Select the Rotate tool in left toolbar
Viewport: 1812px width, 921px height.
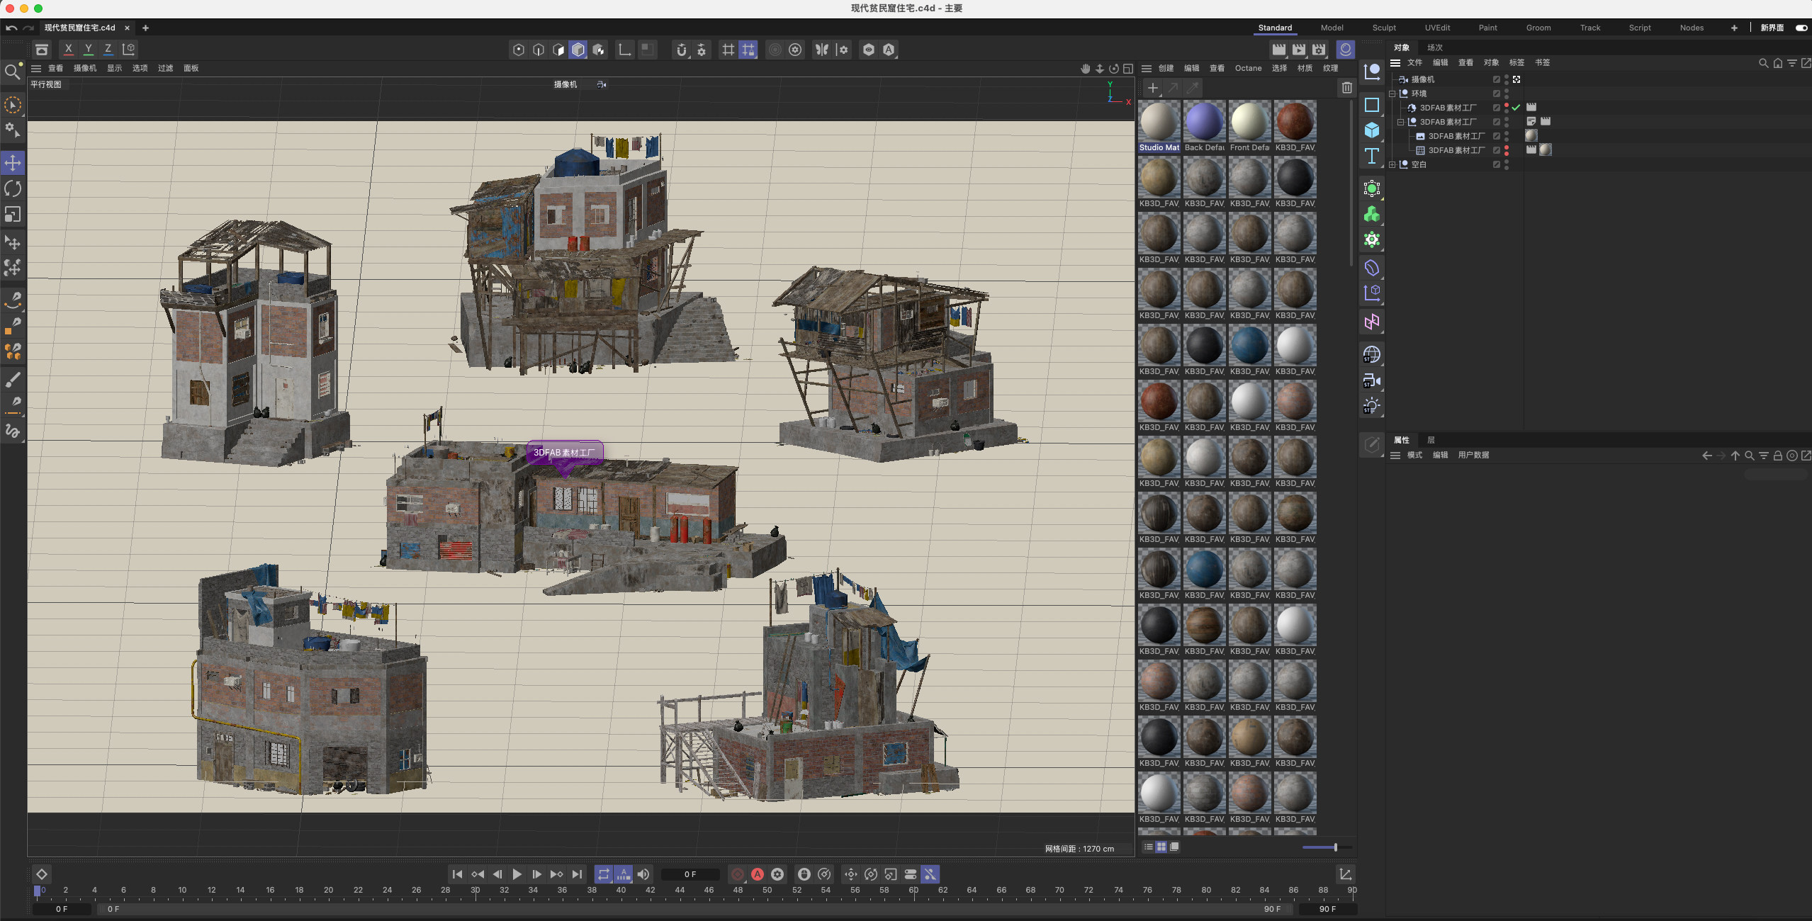tap(13, 188)
